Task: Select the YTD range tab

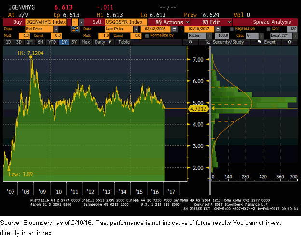Action: 52,42
